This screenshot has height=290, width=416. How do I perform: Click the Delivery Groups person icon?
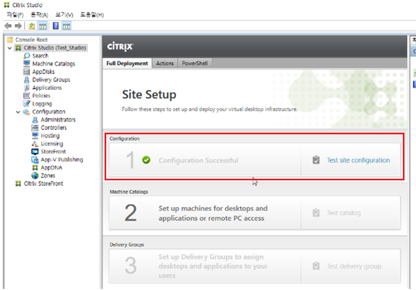[26, 79]
